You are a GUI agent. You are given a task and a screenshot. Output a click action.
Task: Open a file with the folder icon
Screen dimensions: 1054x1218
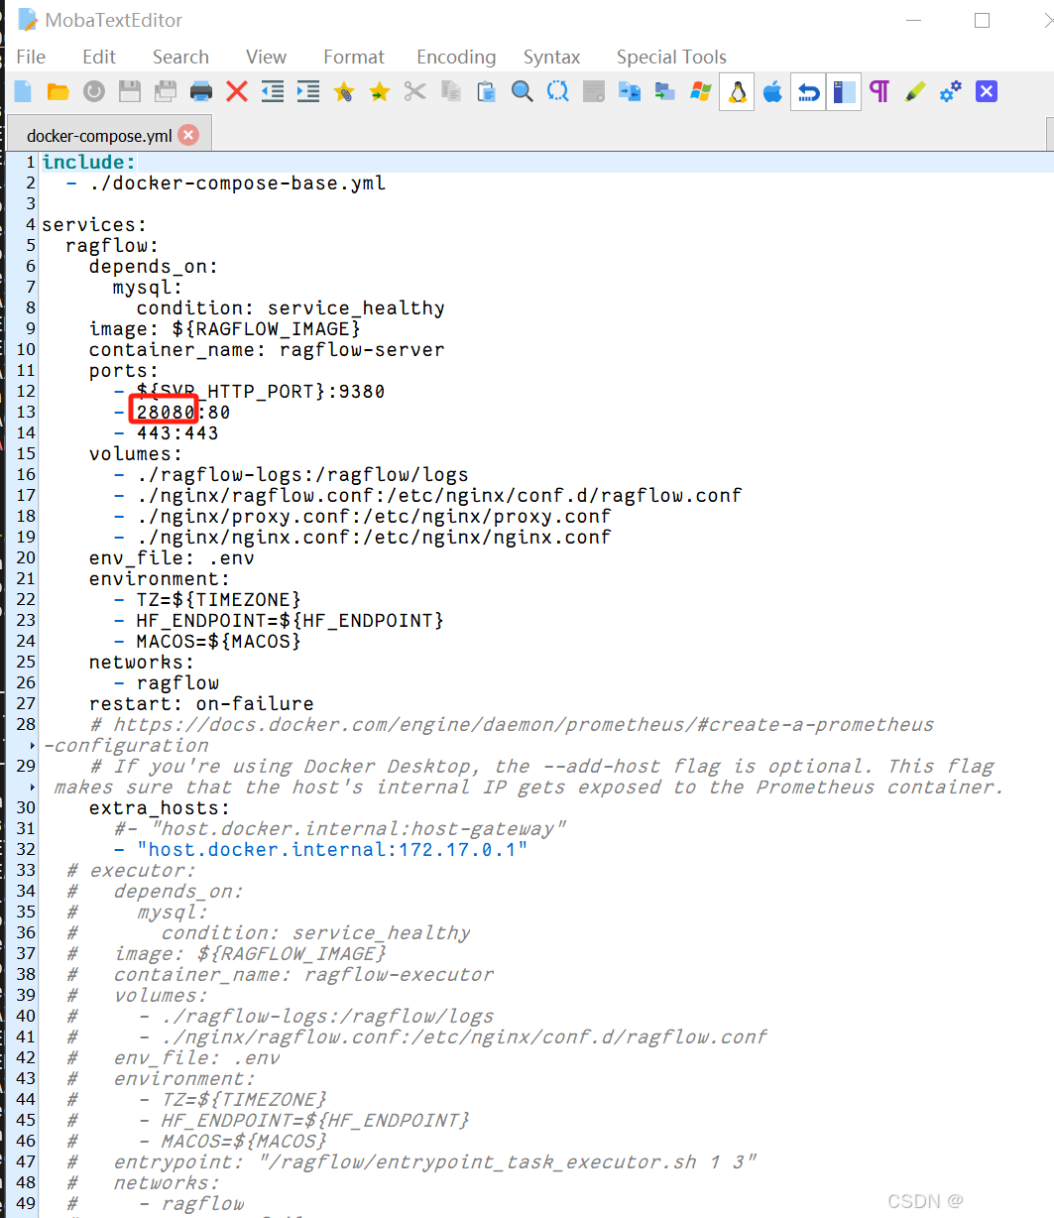click(59, 92)
